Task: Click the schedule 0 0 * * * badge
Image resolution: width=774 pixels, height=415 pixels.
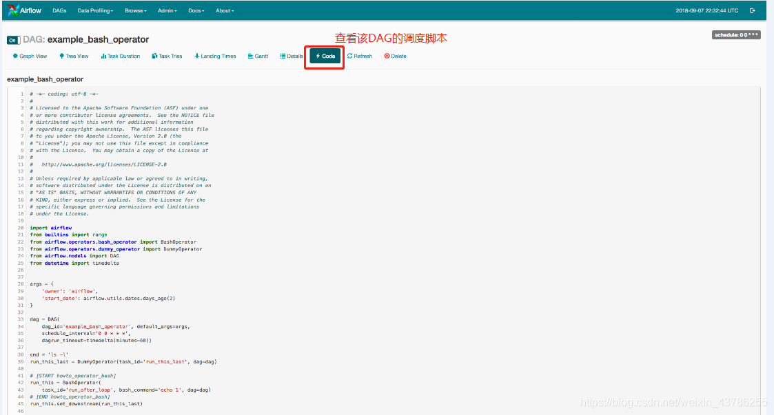Action: click(736, 35)
